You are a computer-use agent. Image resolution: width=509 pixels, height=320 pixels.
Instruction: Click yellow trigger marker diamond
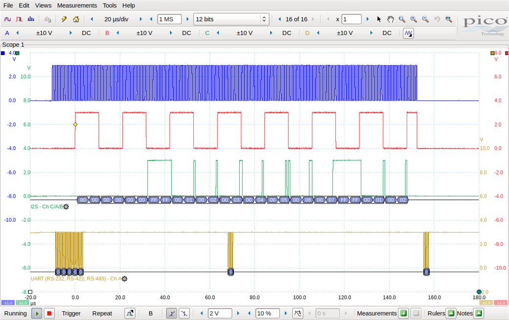tap(75, 125)
